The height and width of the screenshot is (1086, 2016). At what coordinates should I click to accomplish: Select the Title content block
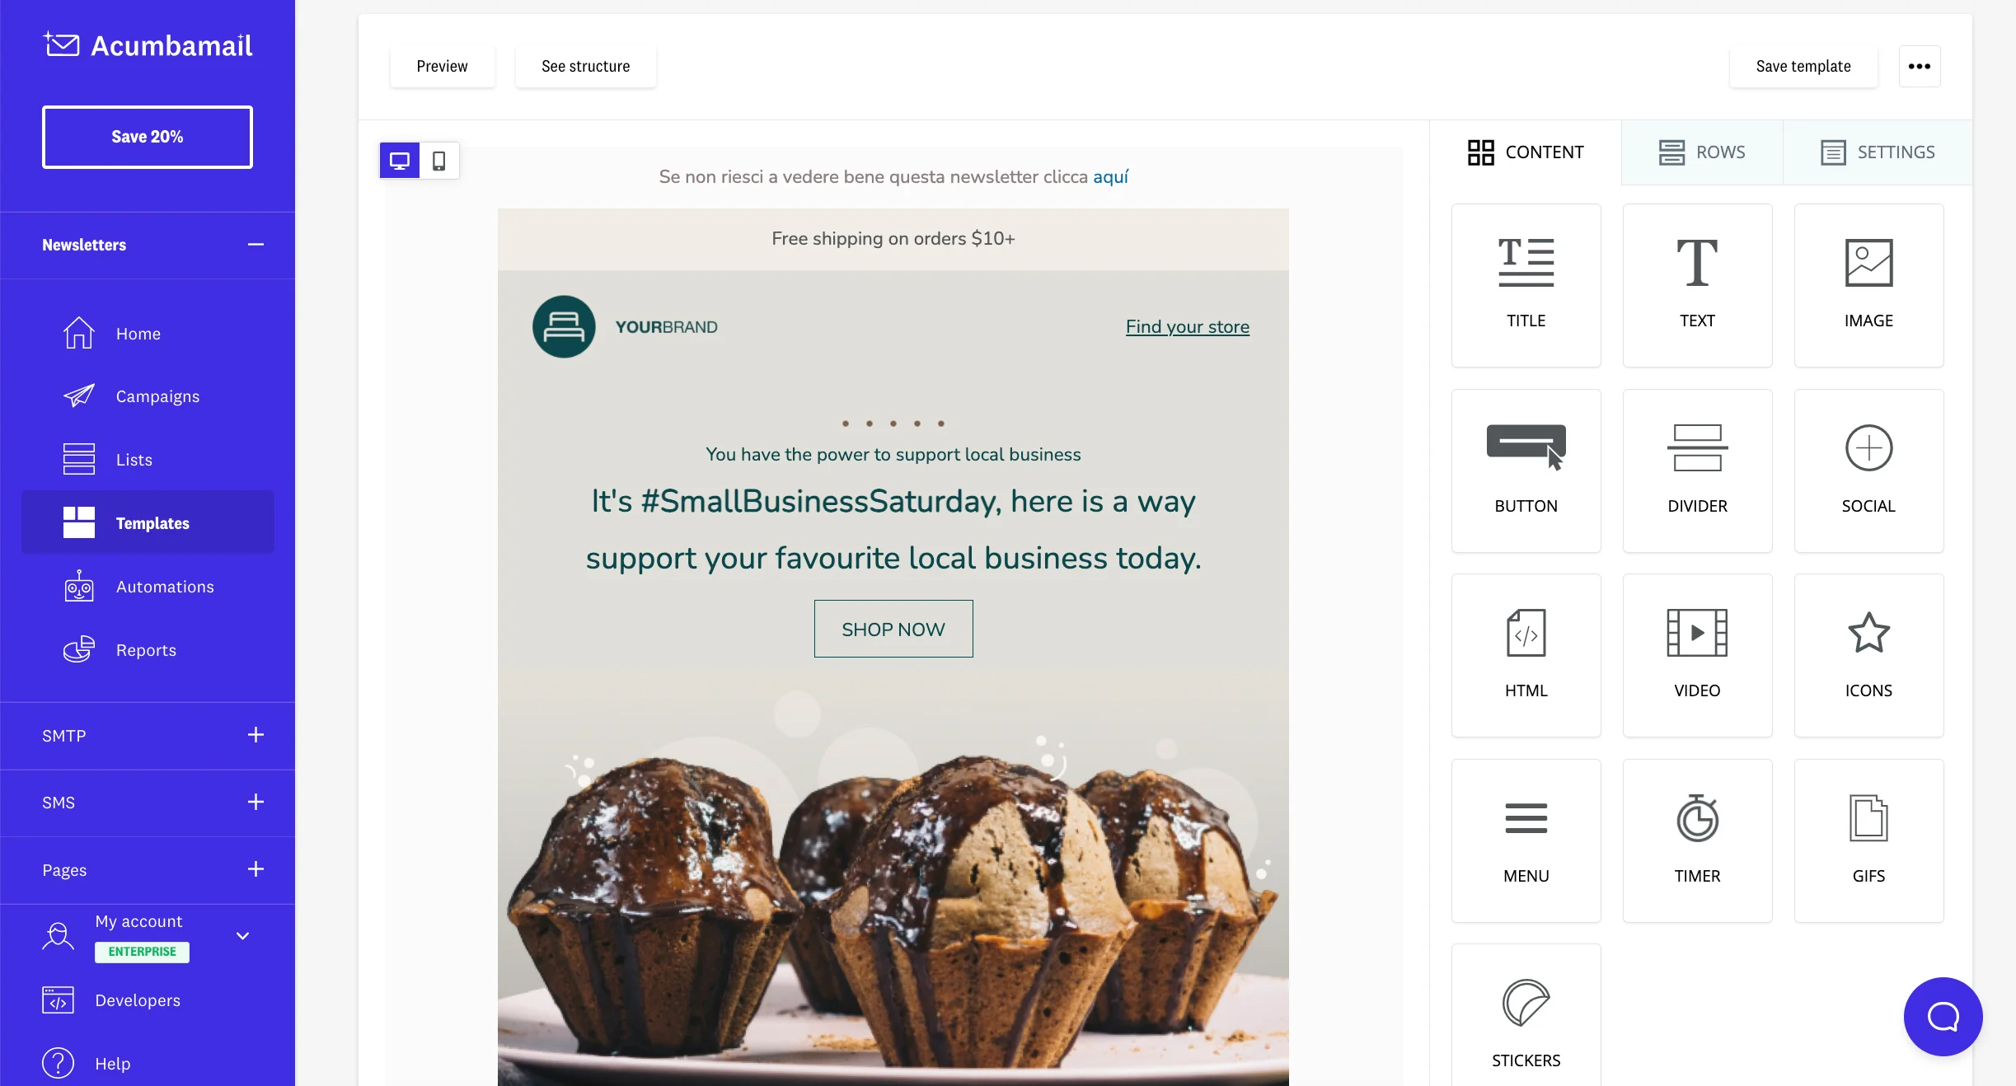tap(1526, 285)
